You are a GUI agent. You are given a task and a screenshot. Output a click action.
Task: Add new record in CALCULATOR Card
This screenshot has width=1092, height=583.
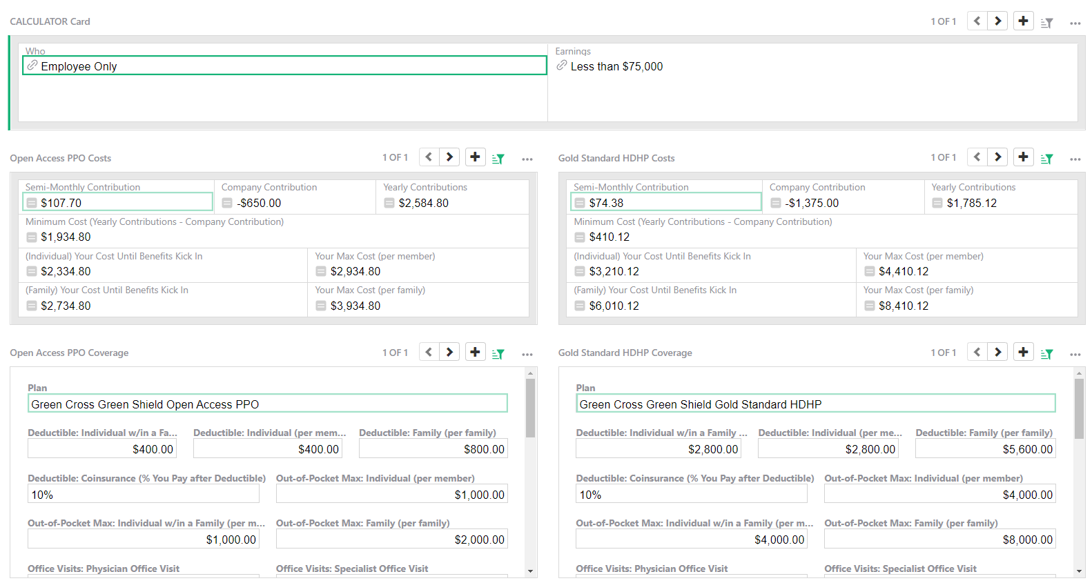[1023, 21]
